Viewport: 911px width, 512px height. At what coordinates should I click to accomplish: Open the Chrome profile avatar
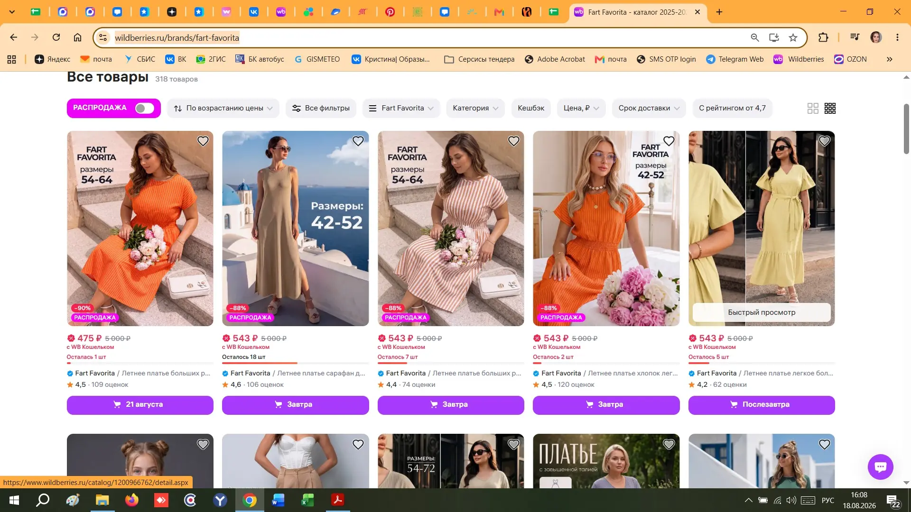[876, 37]
